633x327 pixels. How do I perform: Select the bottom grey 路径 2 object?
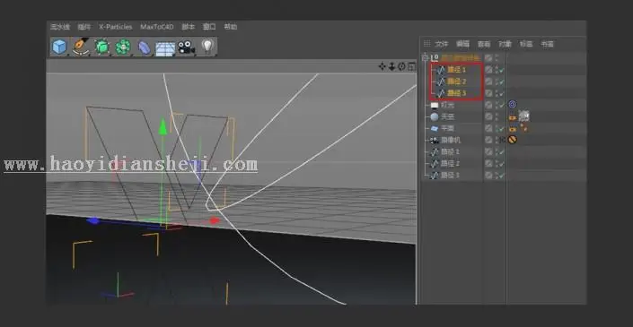tap(450, 164)
